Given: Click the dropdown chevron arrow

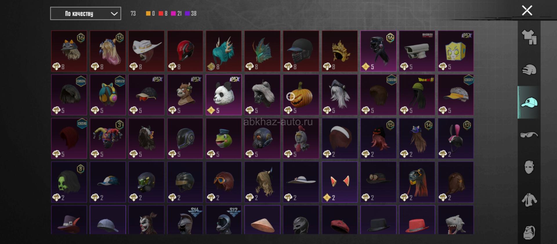Looking at the screenshot, I should (x=114, y=14).
